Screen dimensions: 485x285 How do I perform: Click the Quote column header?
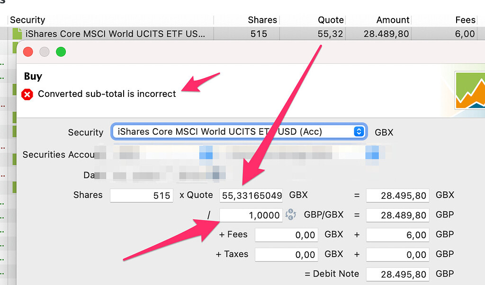pyautogui.click(x=331, y=20)
